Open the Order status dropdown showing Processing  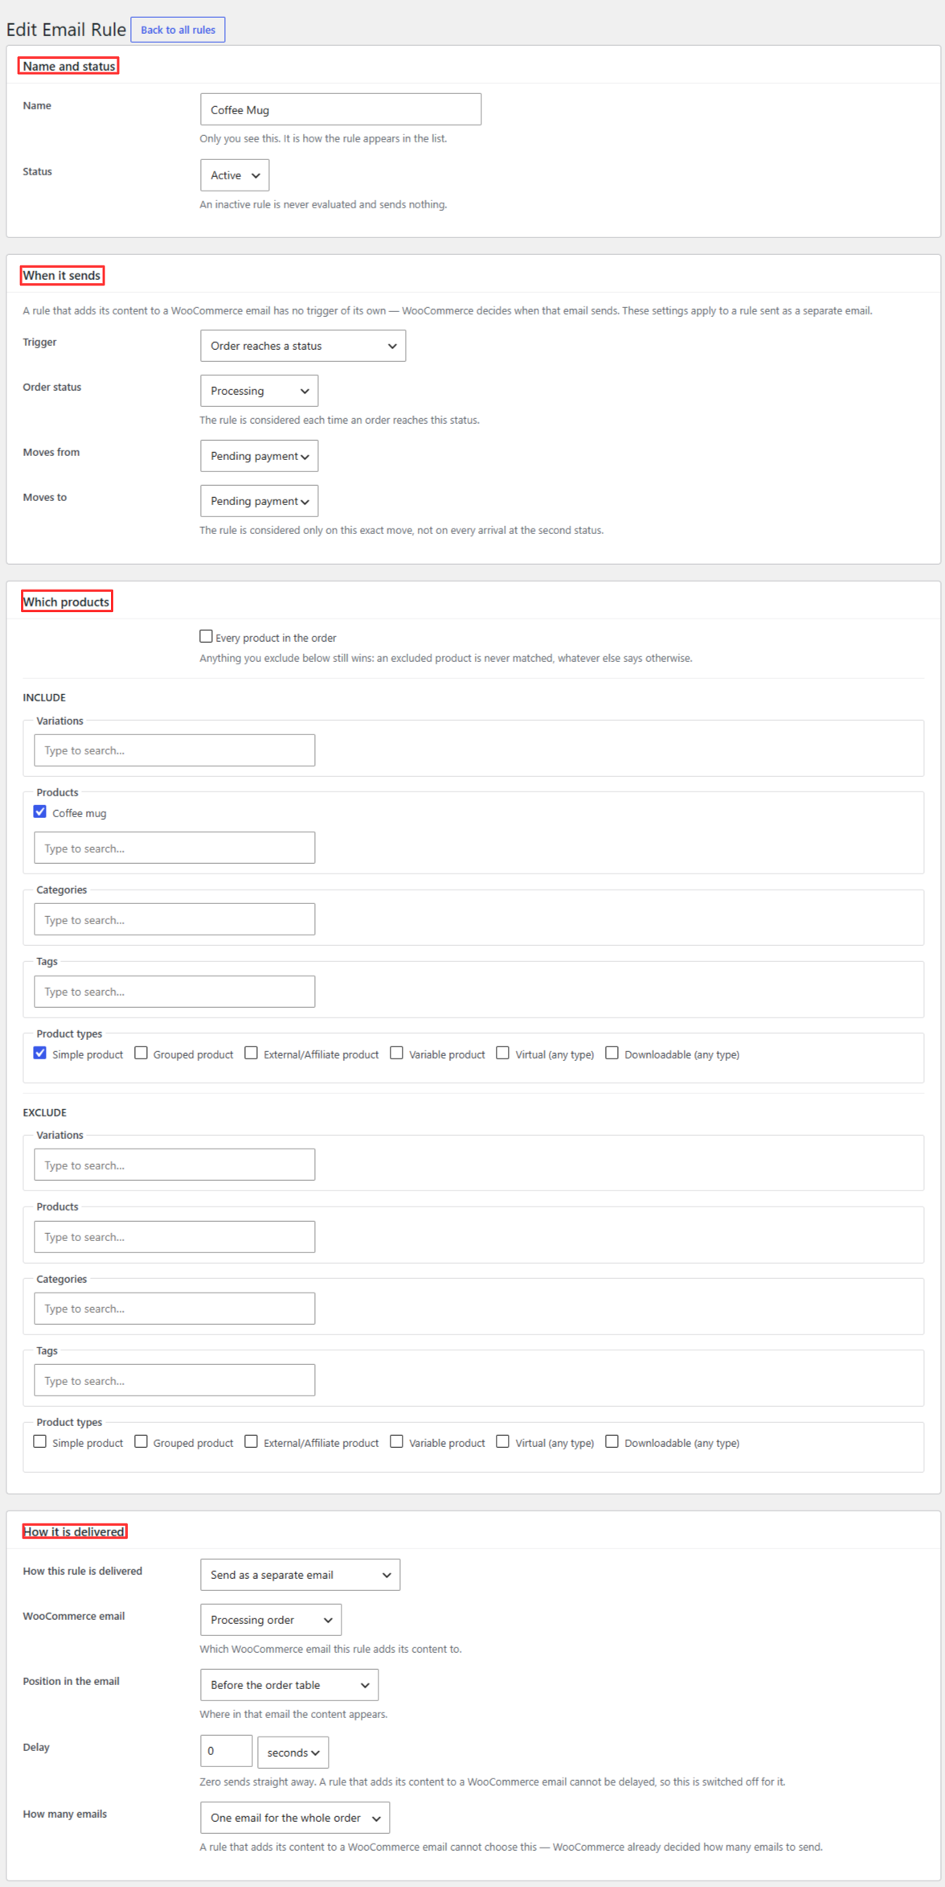pyautogui.click(x=259, y=391)
